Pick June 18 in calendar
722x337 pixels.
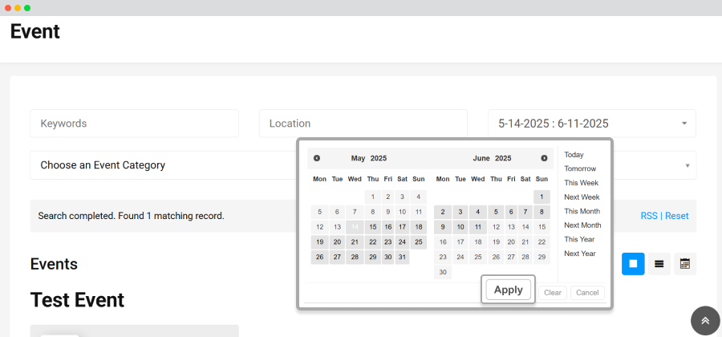pyautogui.click(x=478, y=242)
